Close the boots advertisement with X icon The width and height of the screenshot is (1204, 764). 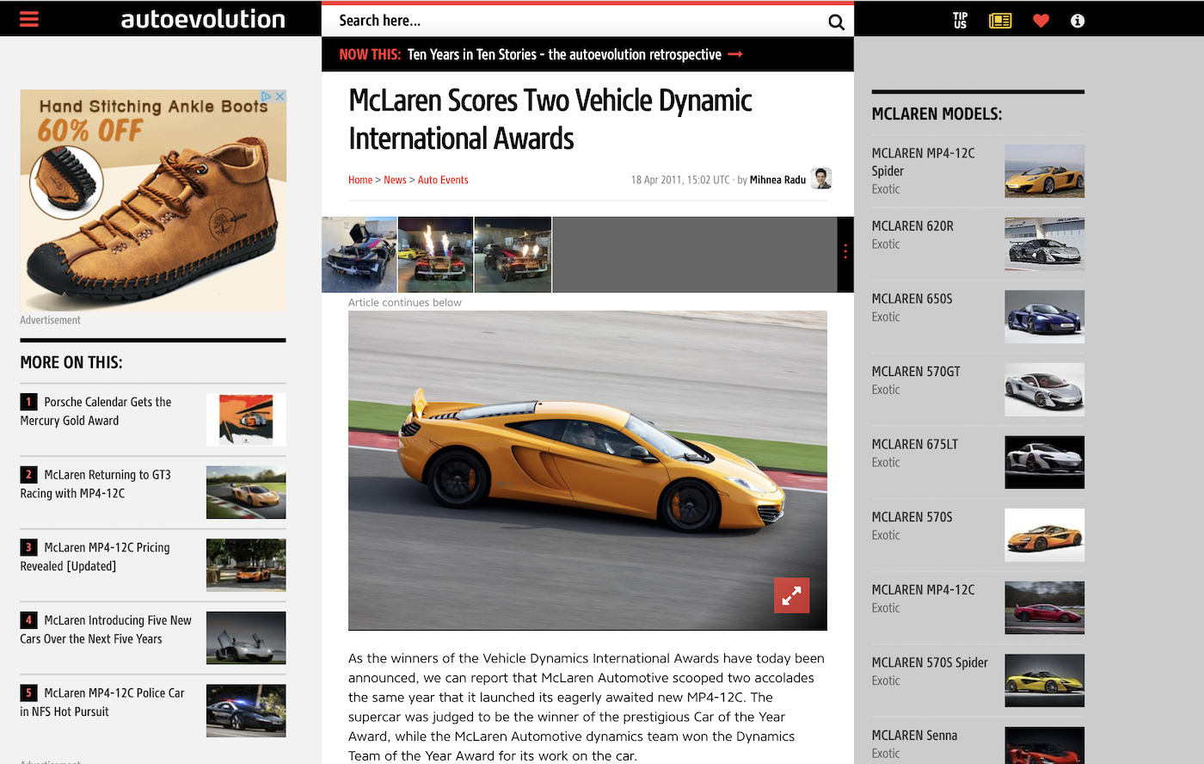[x=279, y=96]
